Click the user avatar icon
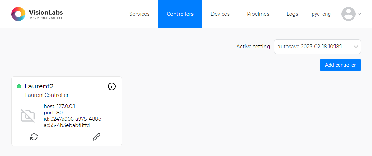Viewport: 372px width, 156px height. coord(348,14)
